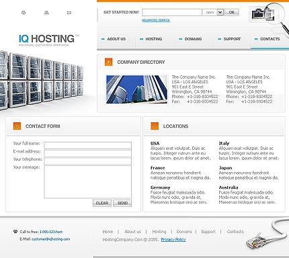Send the contact form message
The height and width of the screenshot is (258, 289).
(122, 203)
